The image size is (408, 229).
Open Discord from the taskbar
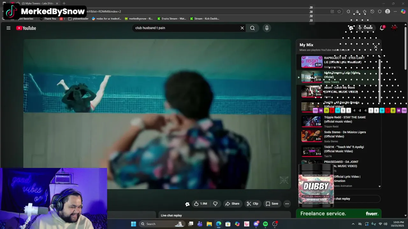(x=256, y=224)
